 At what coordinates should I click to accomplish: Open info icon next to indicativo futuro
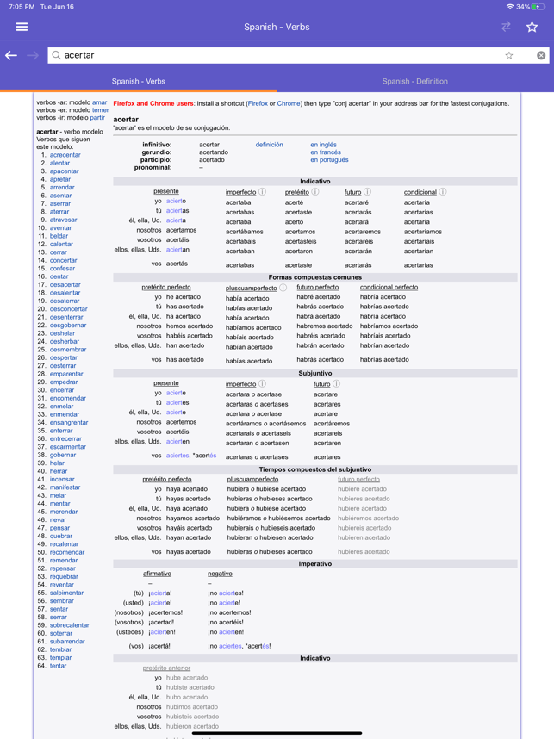tap(367, 192)
